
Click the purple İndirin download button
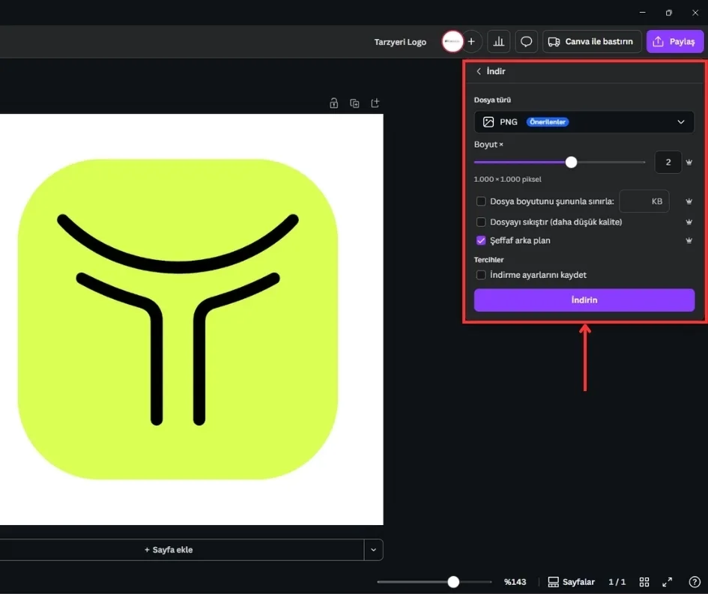(x=584, y=300)
